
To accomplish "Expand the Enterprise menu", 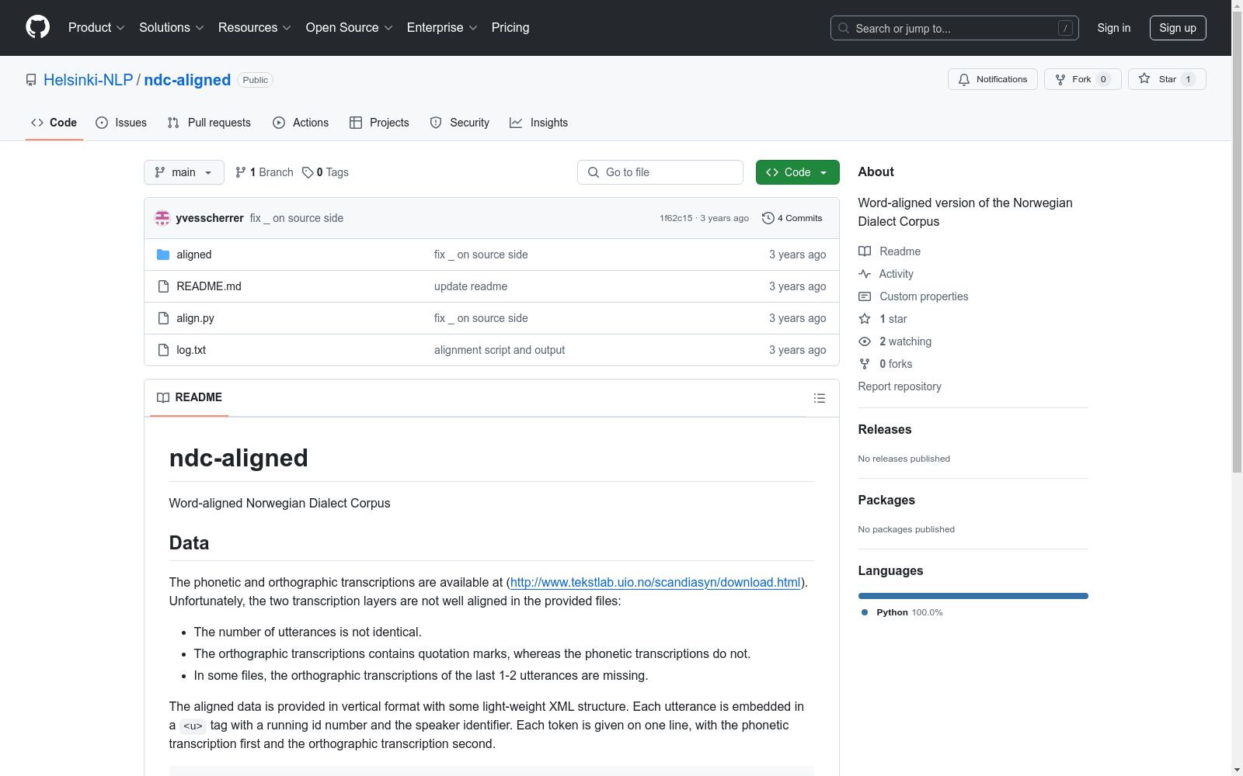I will 442,28.
